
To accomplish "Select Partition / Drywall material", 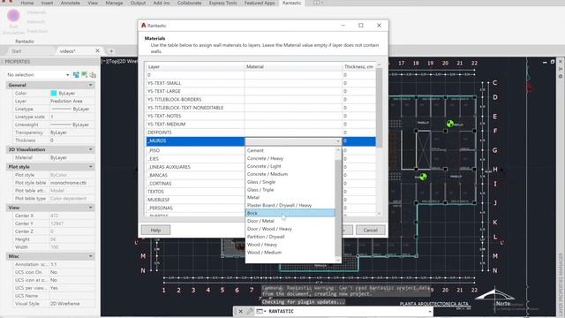I will point(290,237).
